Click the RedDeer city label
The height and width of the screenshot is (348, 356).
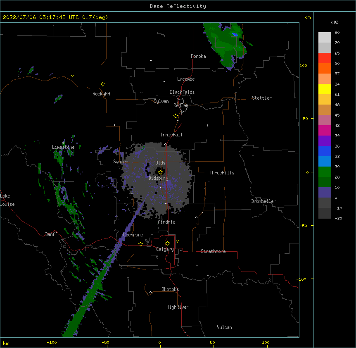(x=182, y=105)
